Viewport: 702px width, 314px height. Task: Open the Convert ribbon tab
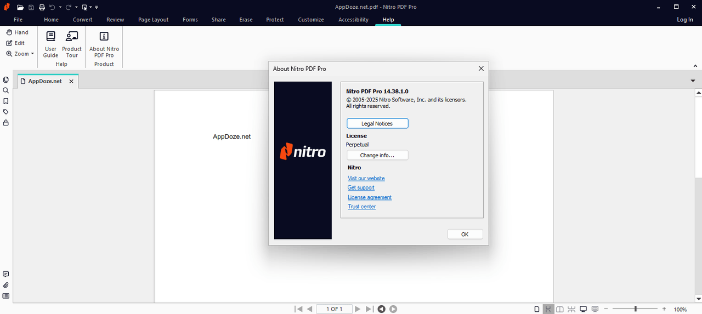82,20
